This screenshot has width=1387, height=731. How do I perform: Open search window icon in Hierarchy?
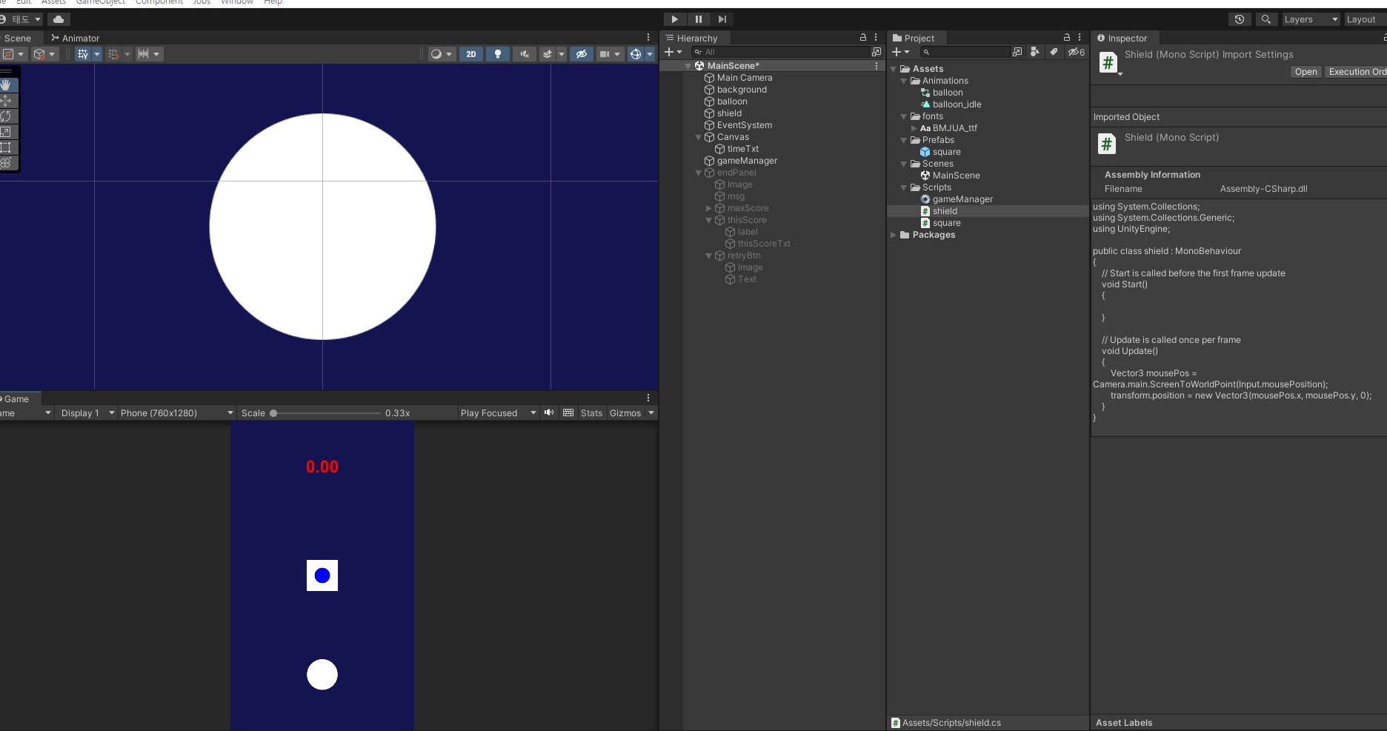(x=877, y=52)
